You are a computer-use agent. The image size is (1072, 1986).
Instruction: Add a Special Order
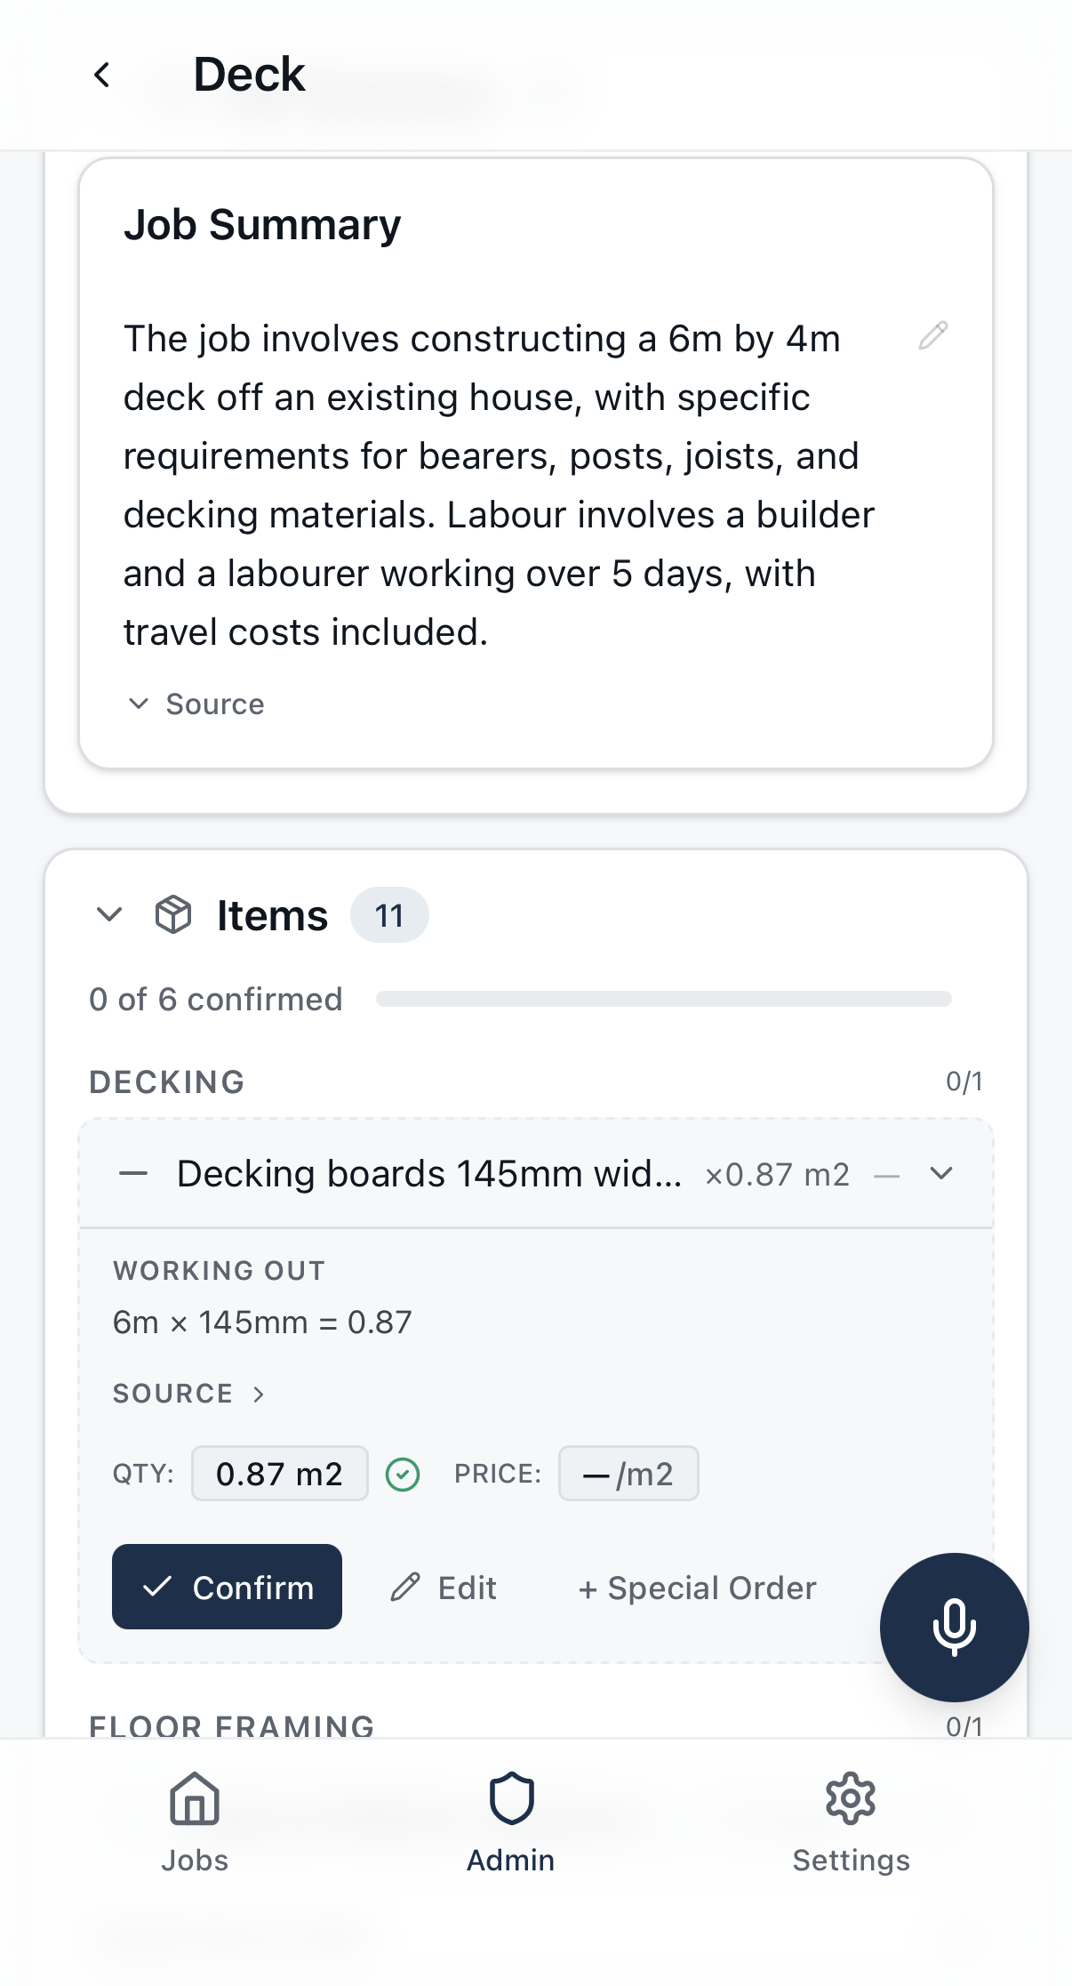(697, 1588)
